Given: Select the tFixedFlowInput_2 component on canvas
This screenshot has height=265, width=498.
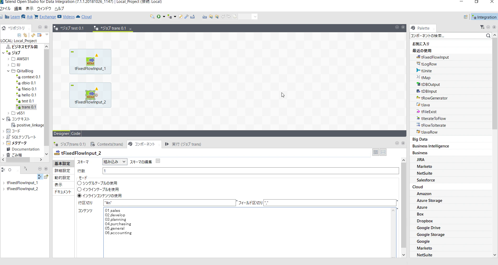Looking at the screenshot, I should pyautogui.click(x=90, y=95).
